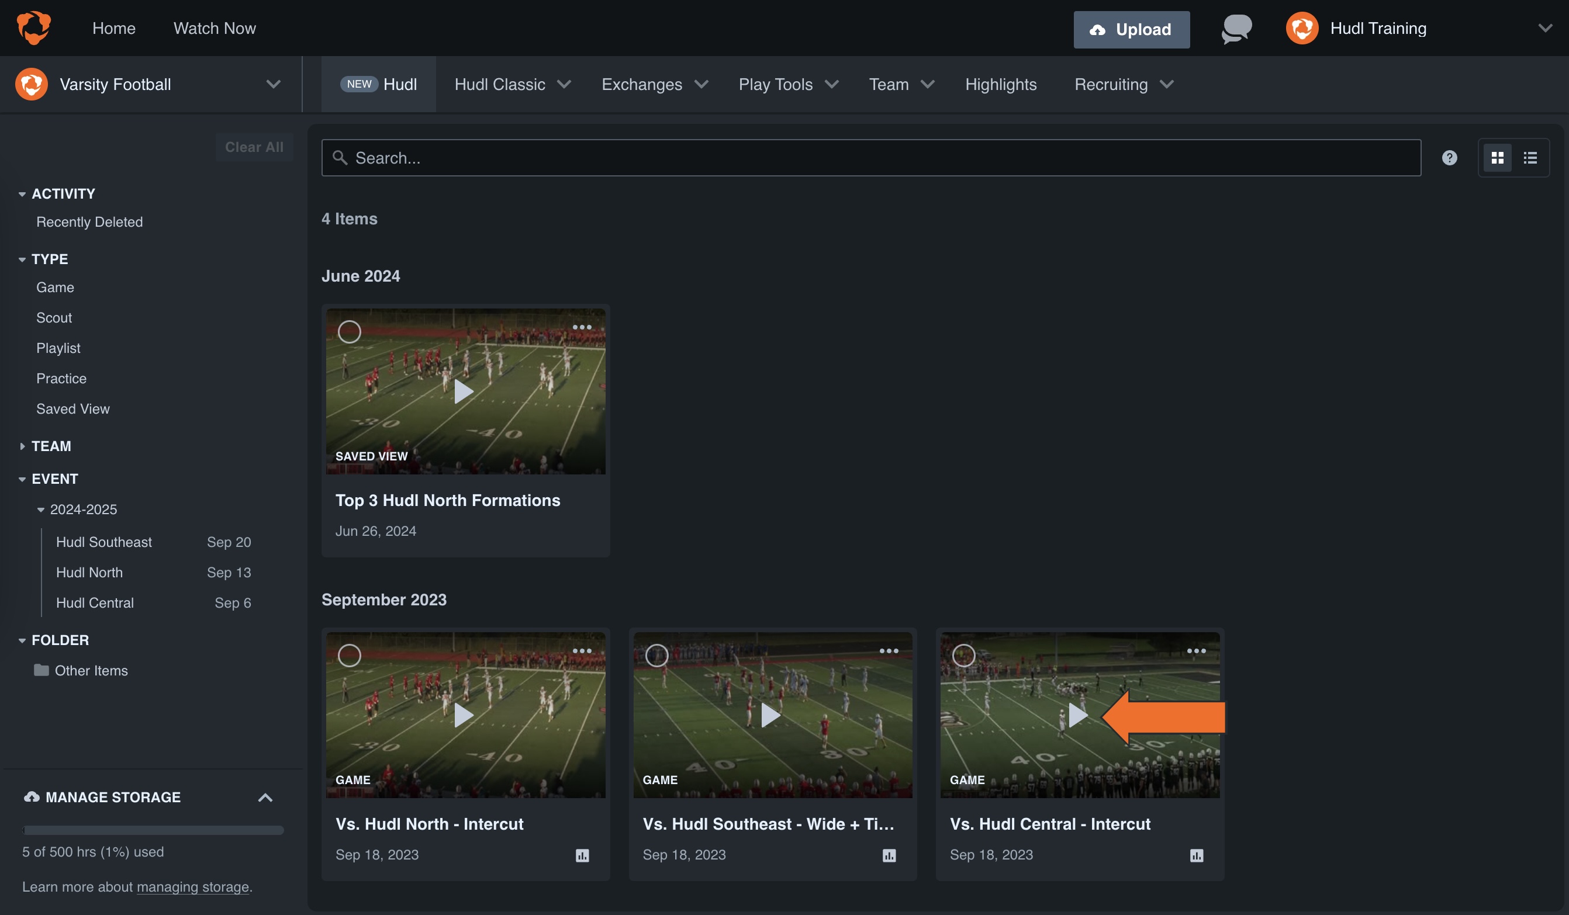Screen dimensions: 1569x915
Task: Collapse the ACTIVITY filter section
Action: 57,193
